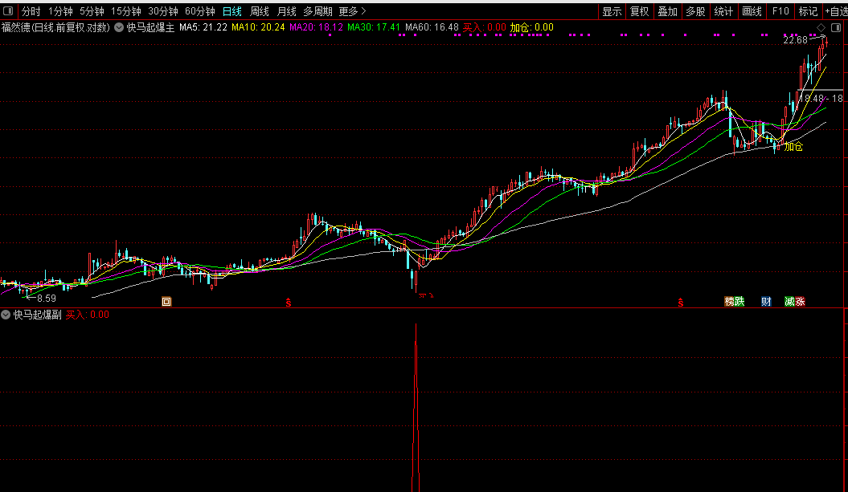Click the 回 marker icon below the chart
Screen dimensions: 848x492
click(166, 301)
